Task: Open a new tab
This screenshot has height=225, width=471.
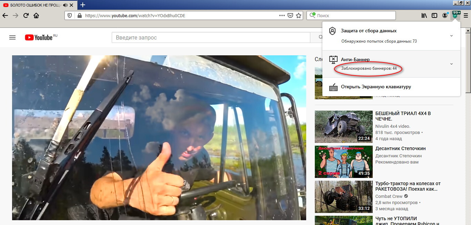Action: 83,5
